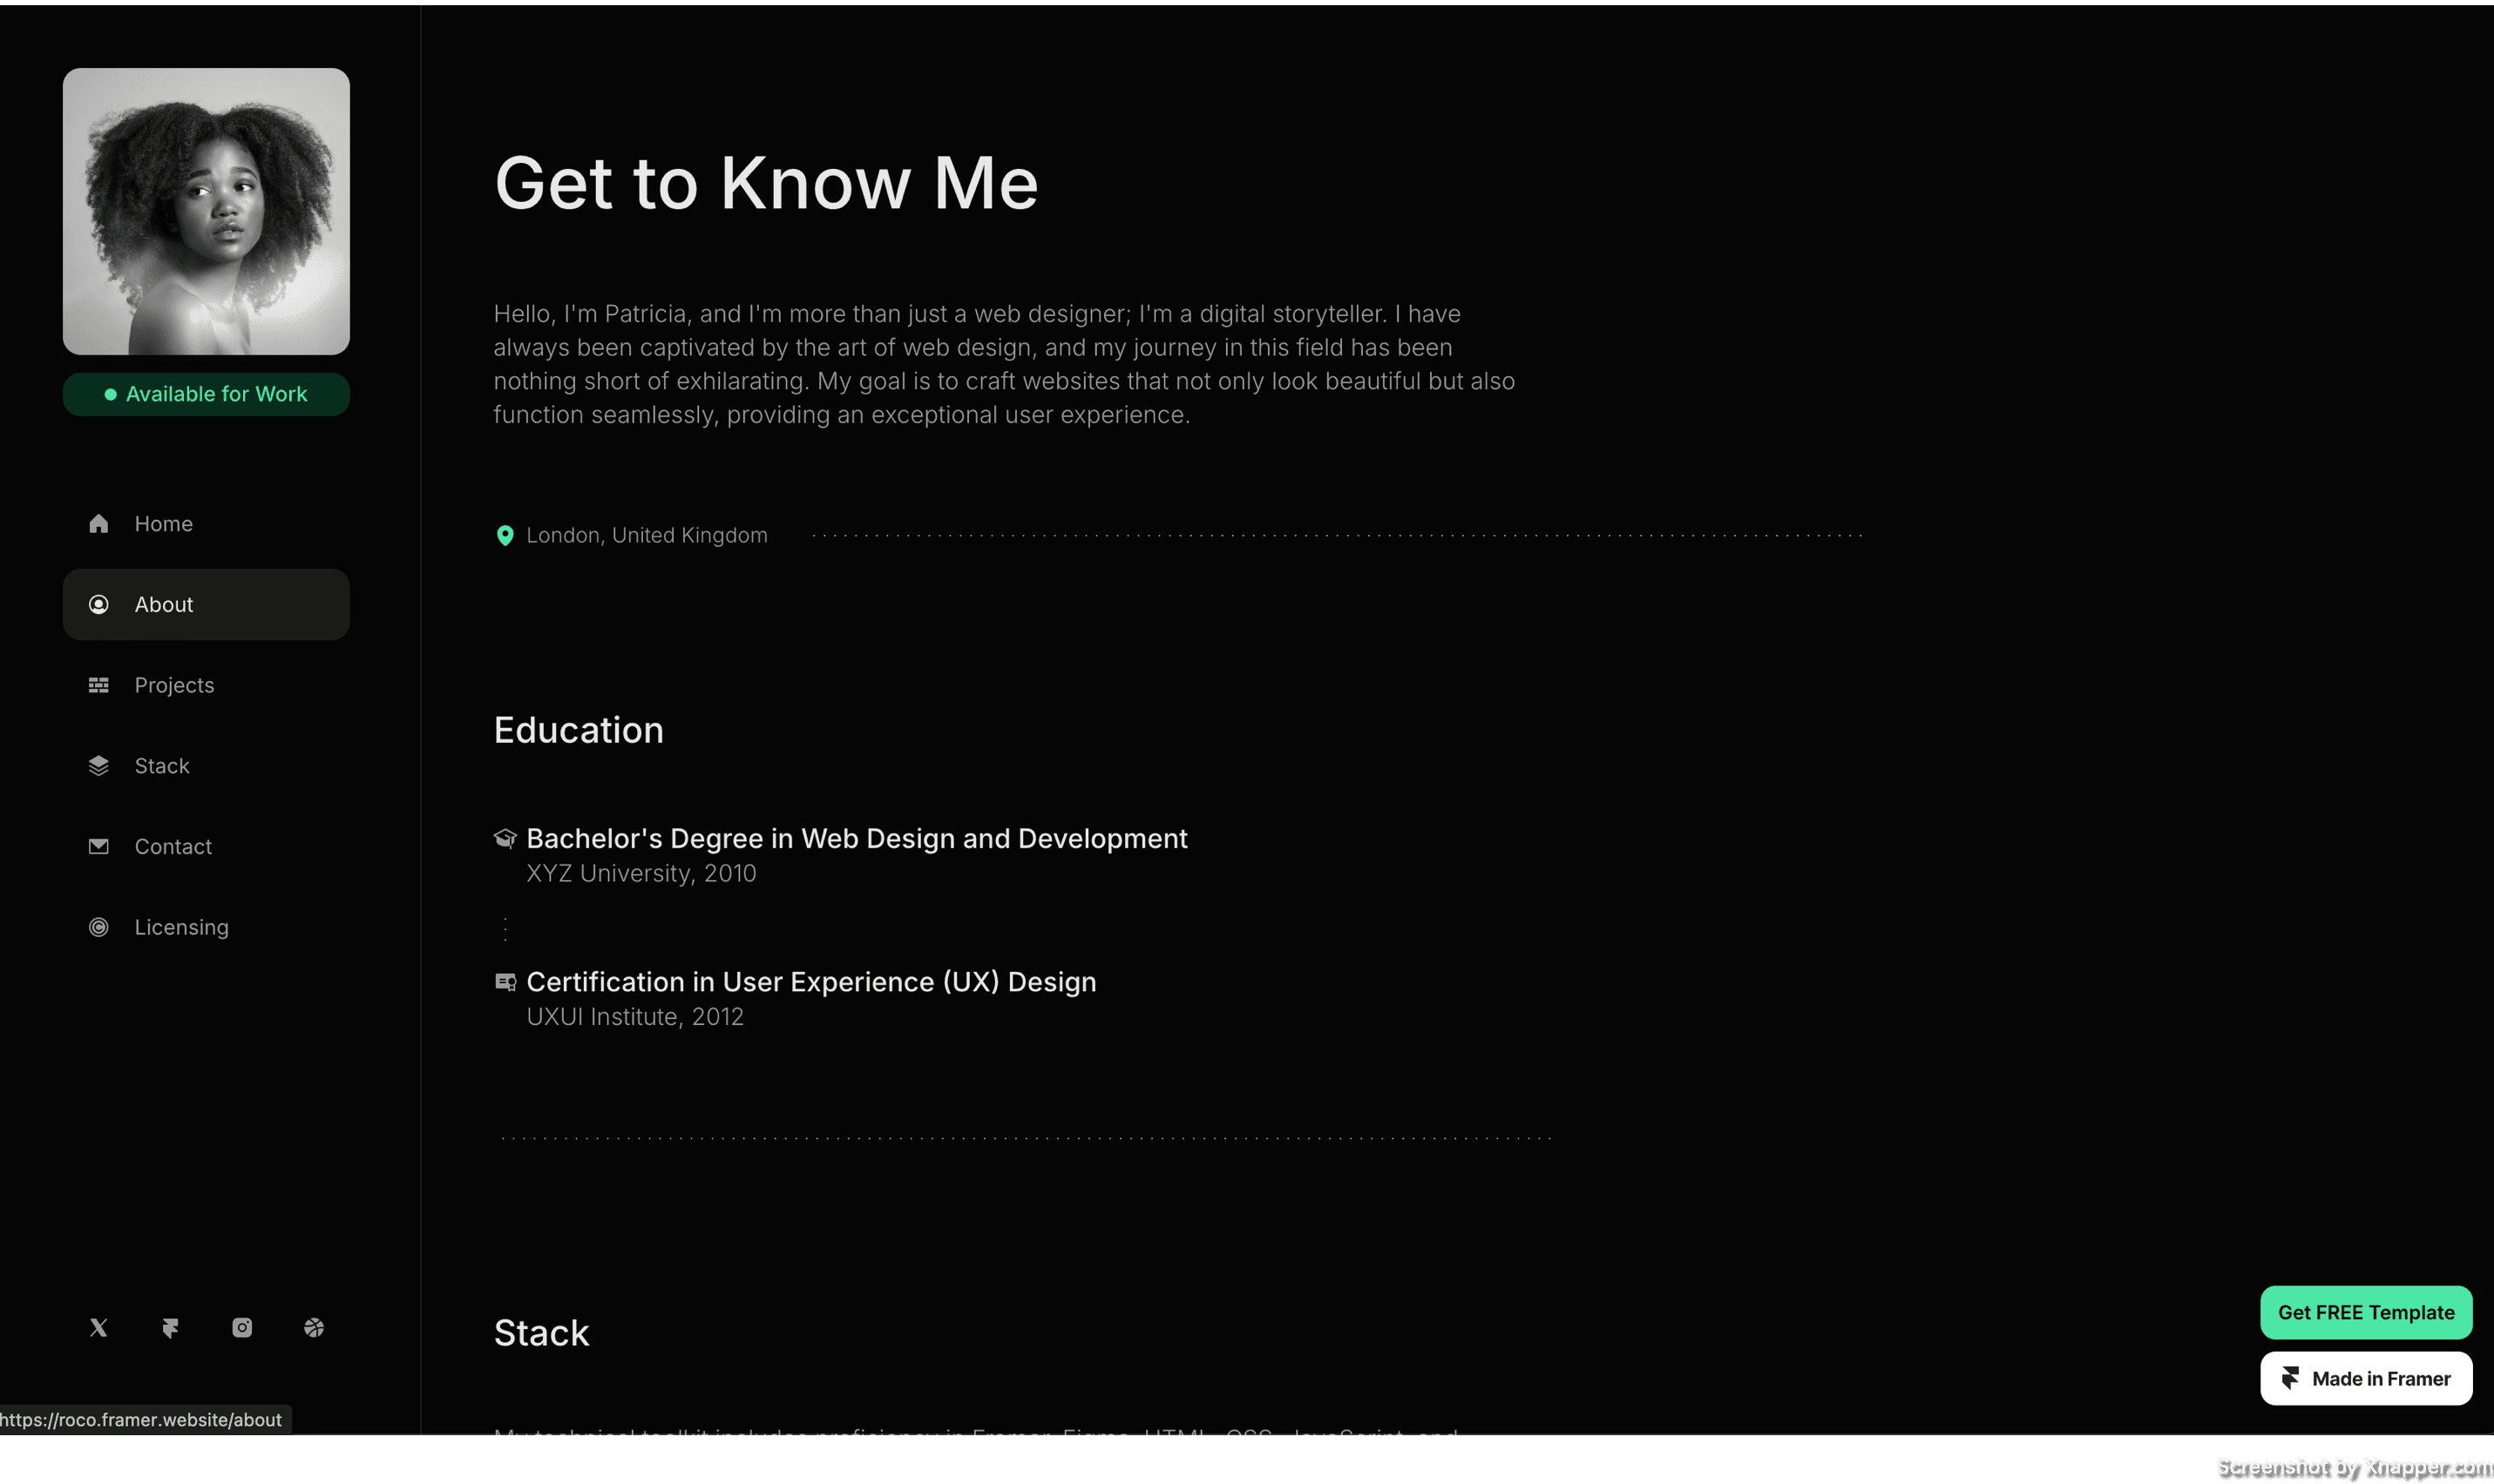Click the layers icon beside Stack

98,766
